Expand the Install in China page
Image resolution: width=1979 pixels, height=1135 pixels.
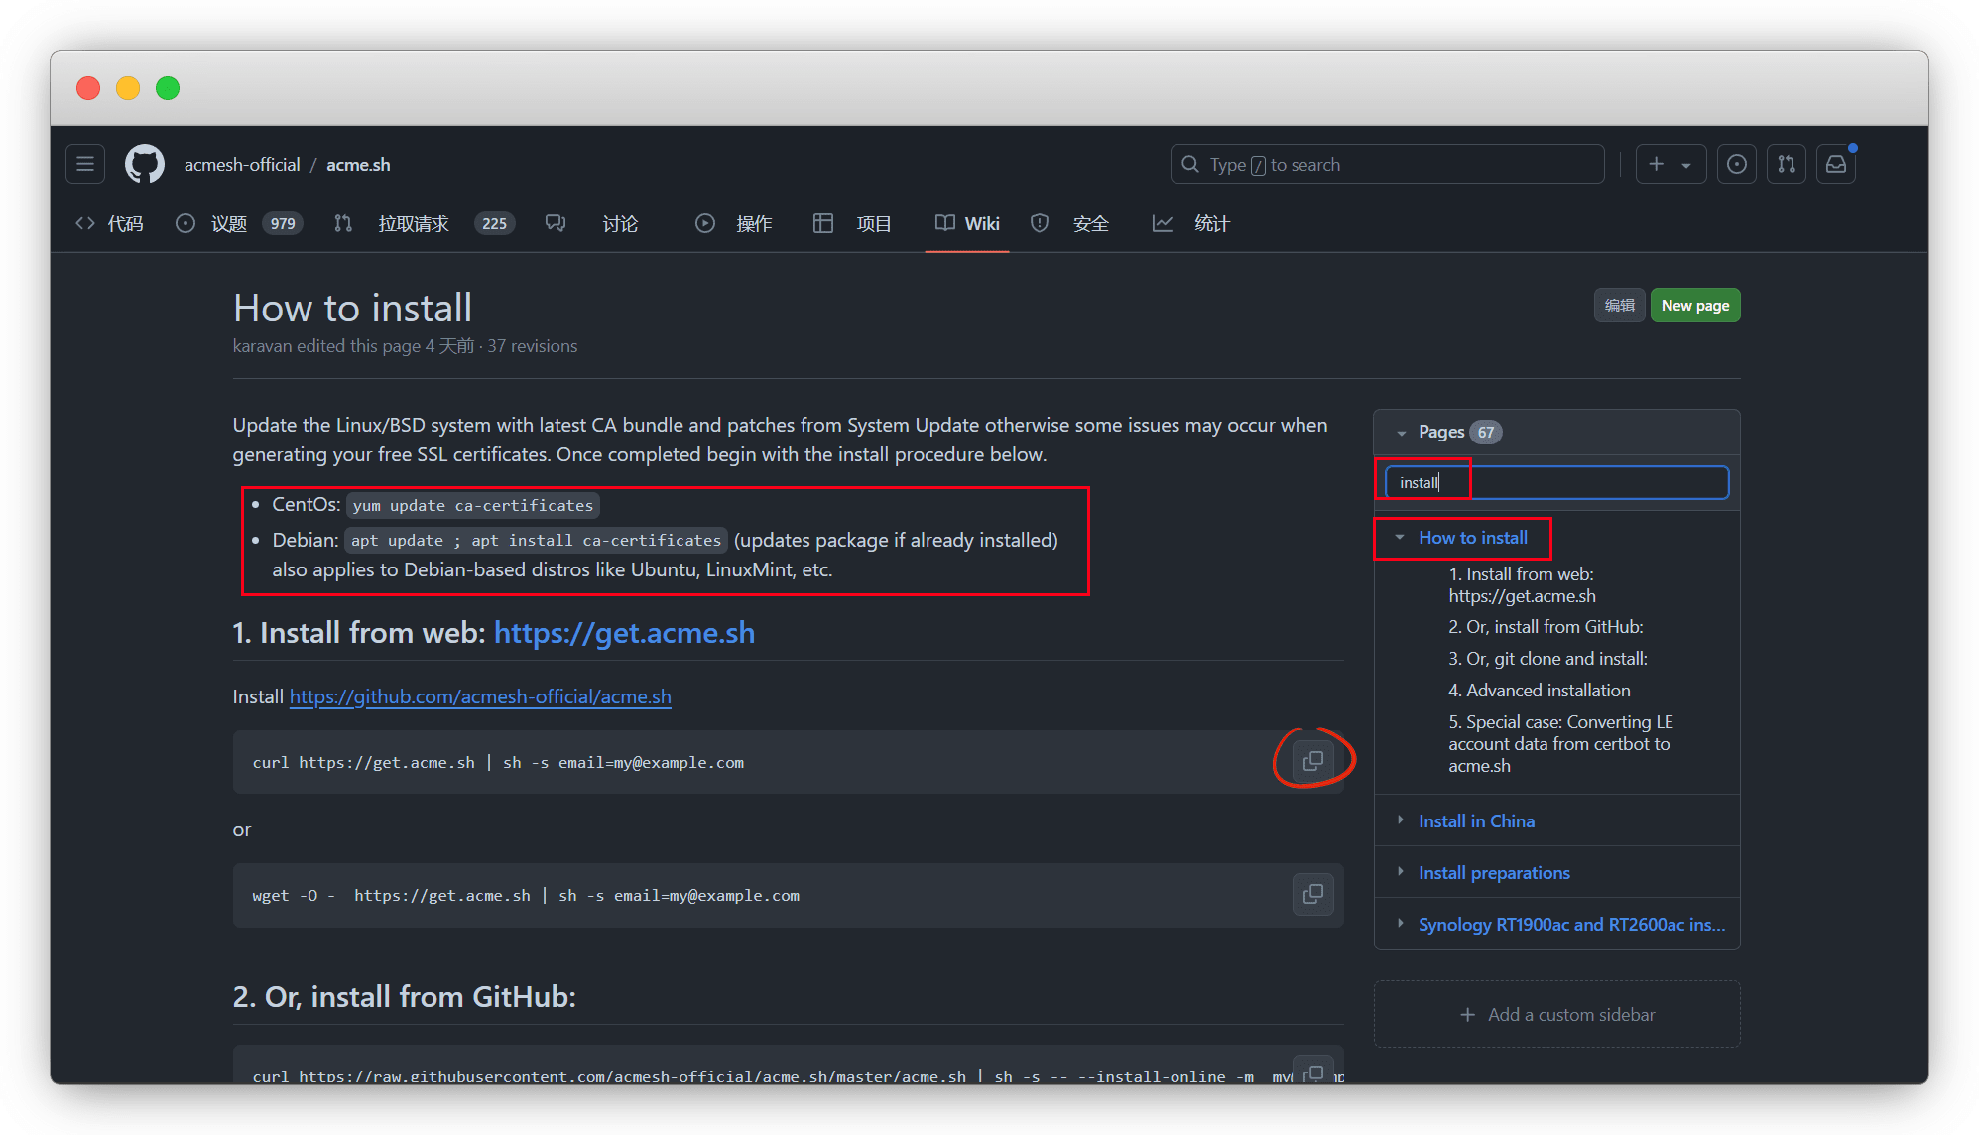click(1400, 820)
